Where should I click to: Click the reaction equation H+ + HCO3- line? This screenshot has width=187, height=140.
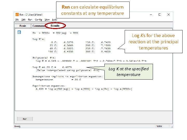point(55,33)
